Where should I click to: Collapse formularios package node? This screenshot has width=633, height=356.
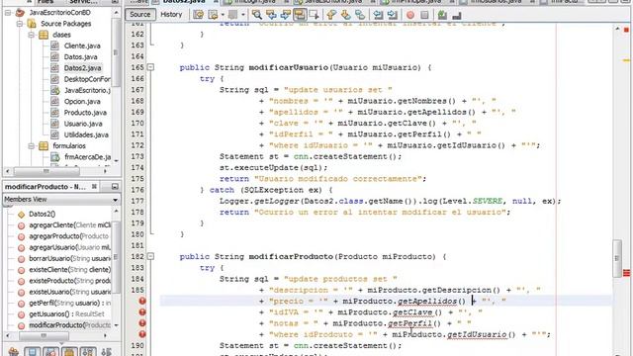[31, 145]
